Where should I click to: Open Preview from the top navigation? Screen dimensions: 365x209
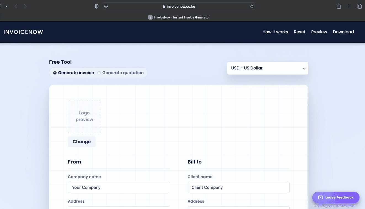[319, 32]
